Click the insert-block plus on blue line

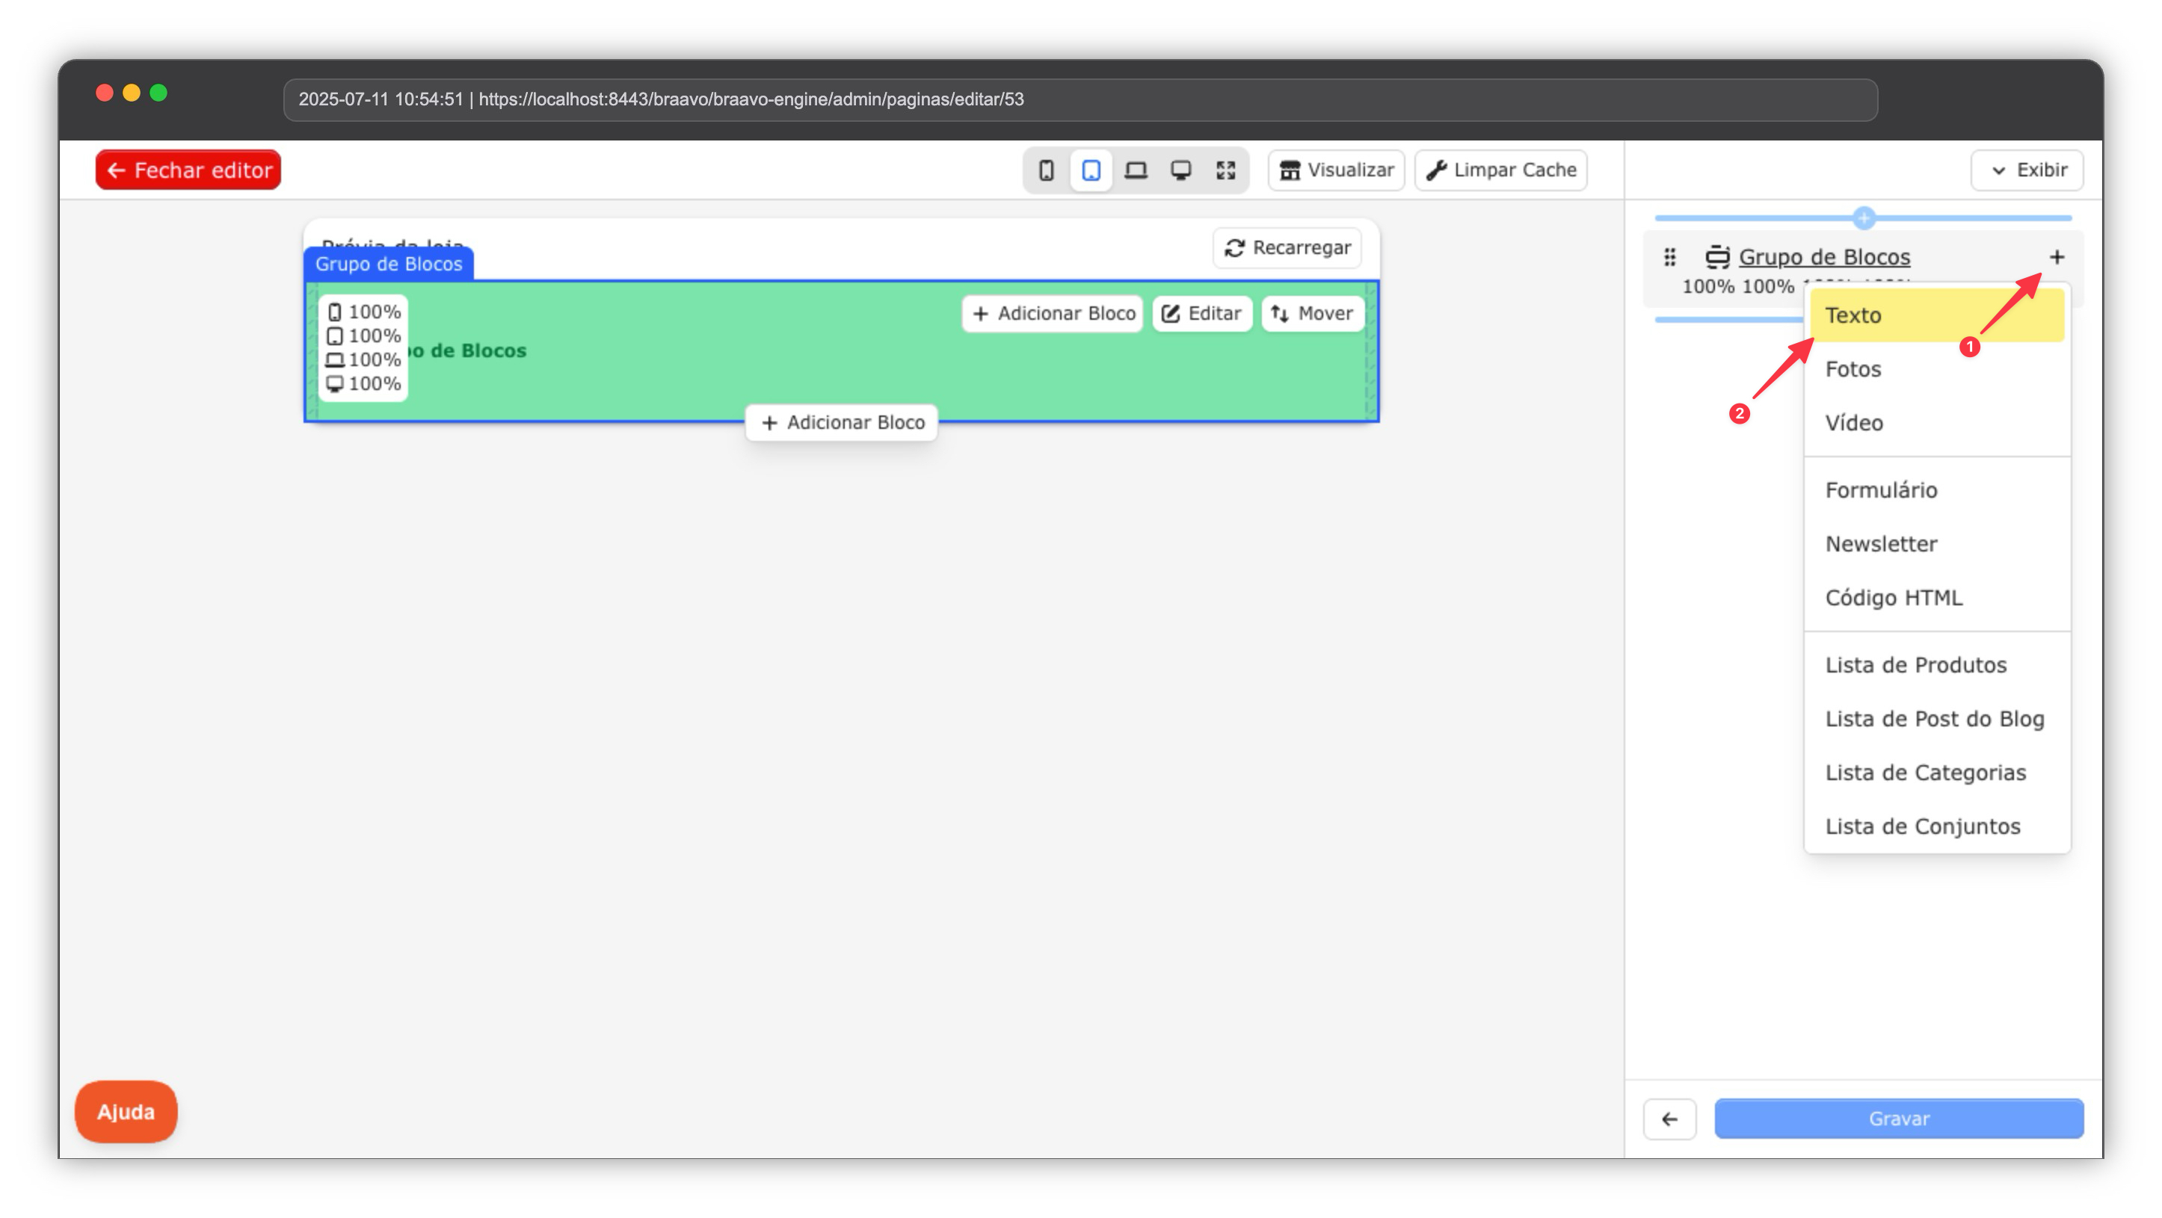[1863, 218]
